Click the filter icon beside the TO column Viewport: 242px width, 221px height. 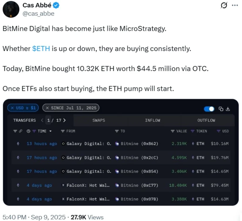click(x=116, y=131)
